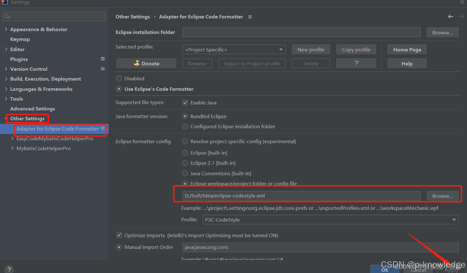Choose Configured Eclipse installation folder option
This screenshot has height=273, width=467.
click(x=185, y=126)
